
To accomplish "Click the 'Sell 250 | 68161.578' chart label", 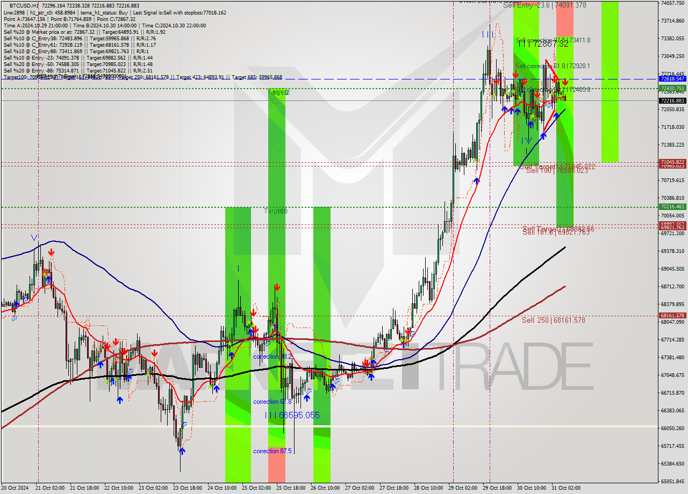I will (x=554, y=320).
